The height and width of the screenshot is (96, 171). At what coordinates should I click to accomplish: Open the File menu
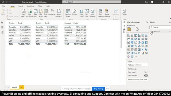4,6
